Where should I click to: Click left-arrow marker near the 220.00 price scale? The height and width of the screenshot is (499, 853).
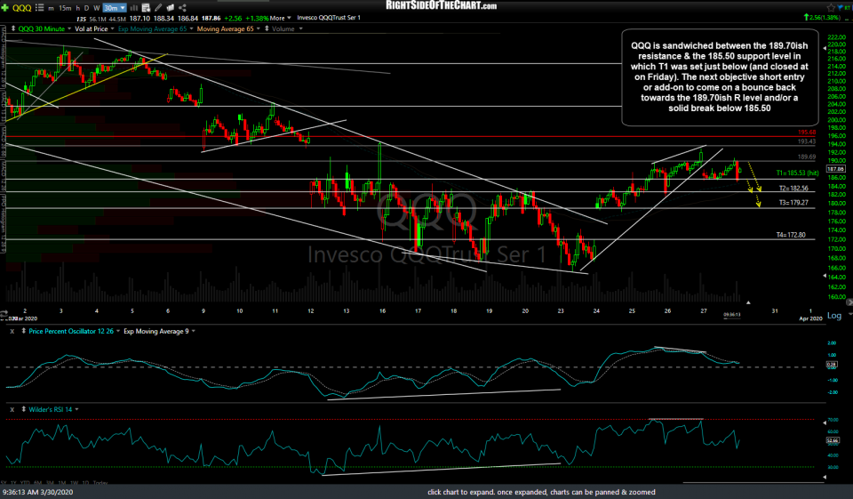(825, 49)
